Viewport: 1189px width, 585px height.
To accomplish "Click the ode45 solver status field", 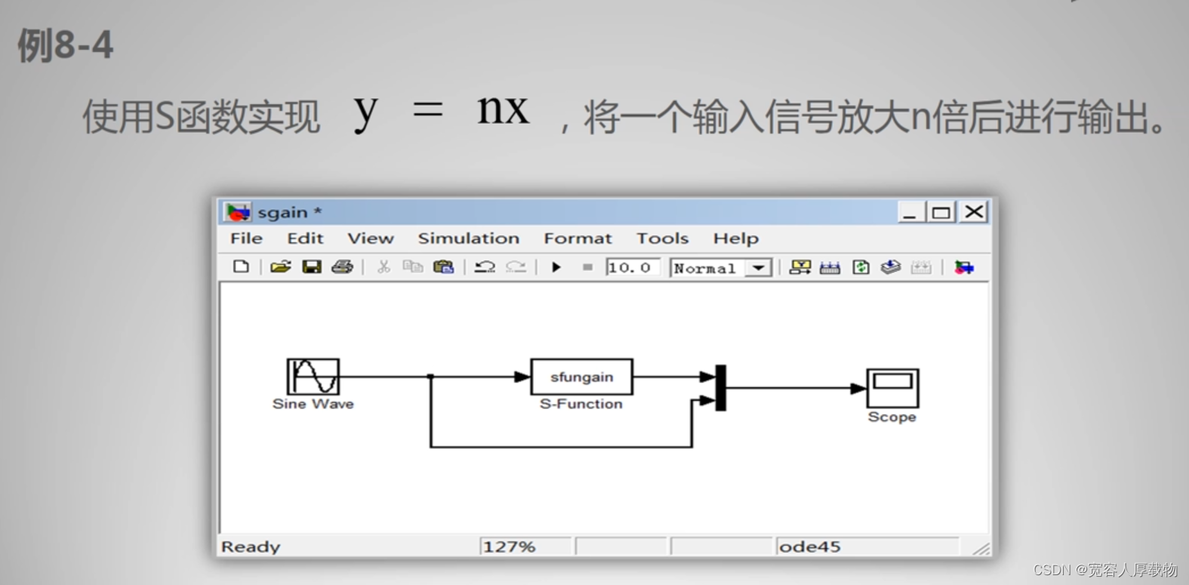I will coord(867,547).
